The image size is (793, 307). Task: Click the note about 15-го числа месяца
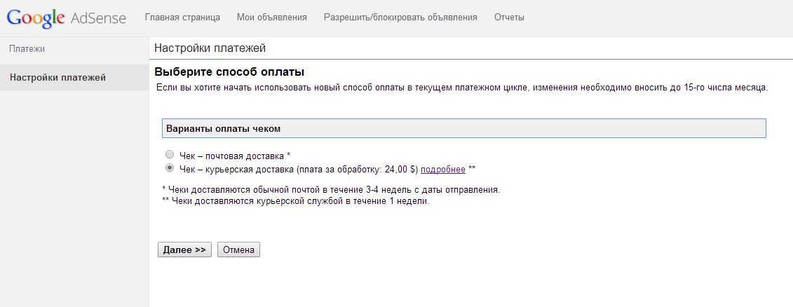(462, 88)
